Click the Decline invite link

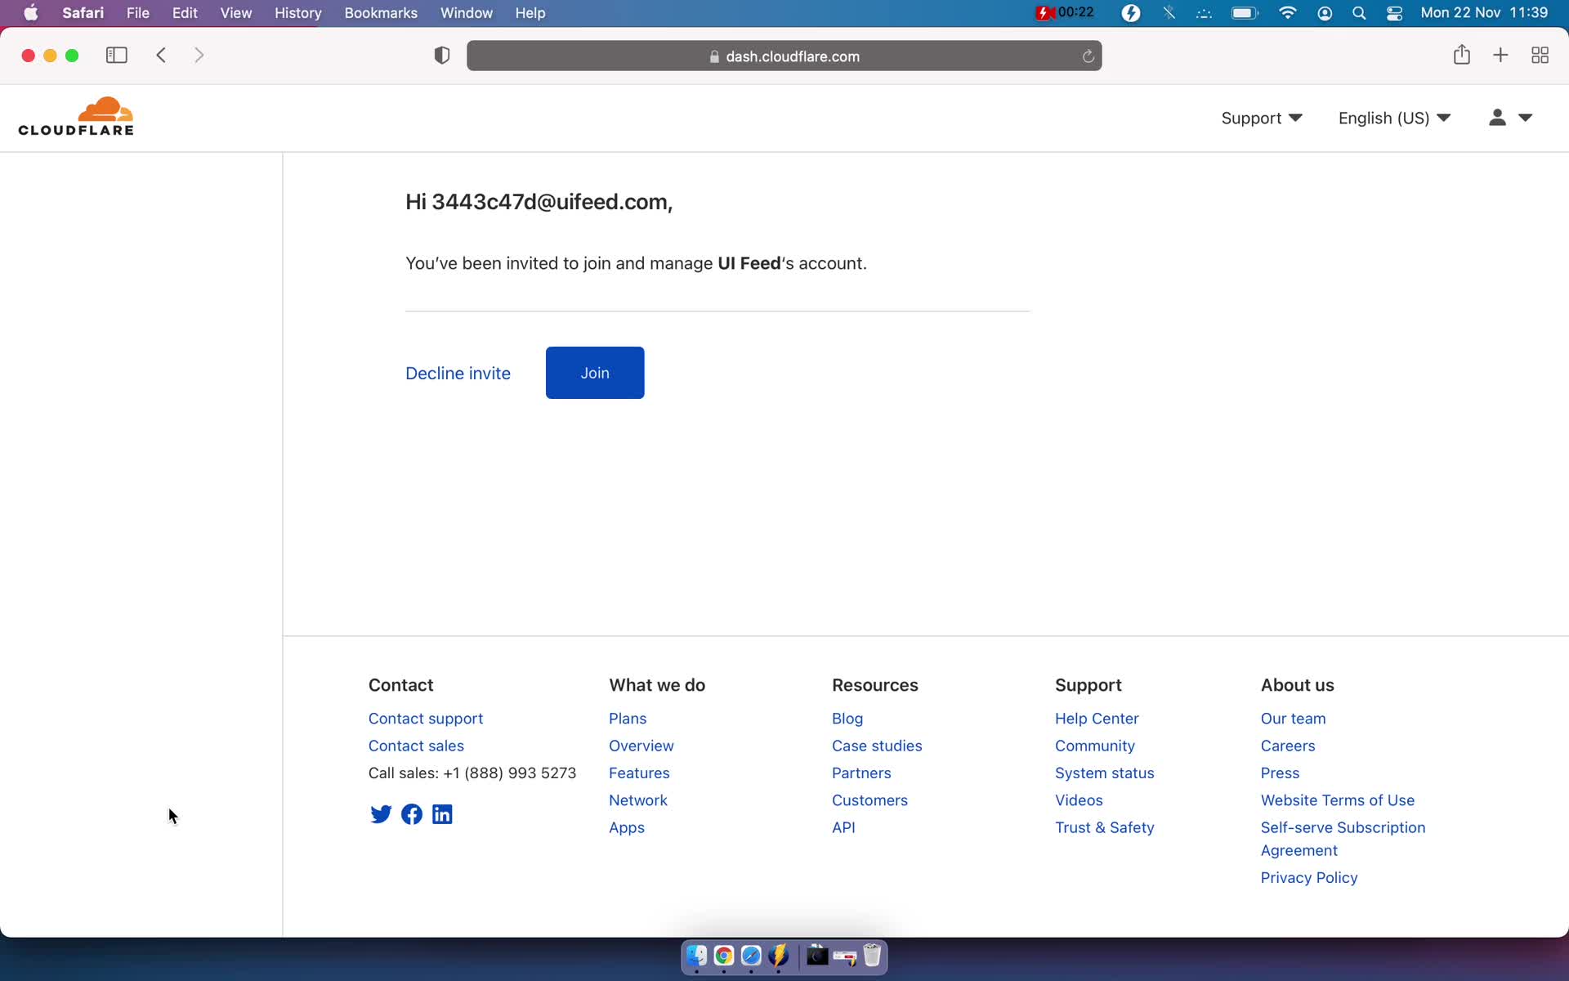[x=458, y=372]
